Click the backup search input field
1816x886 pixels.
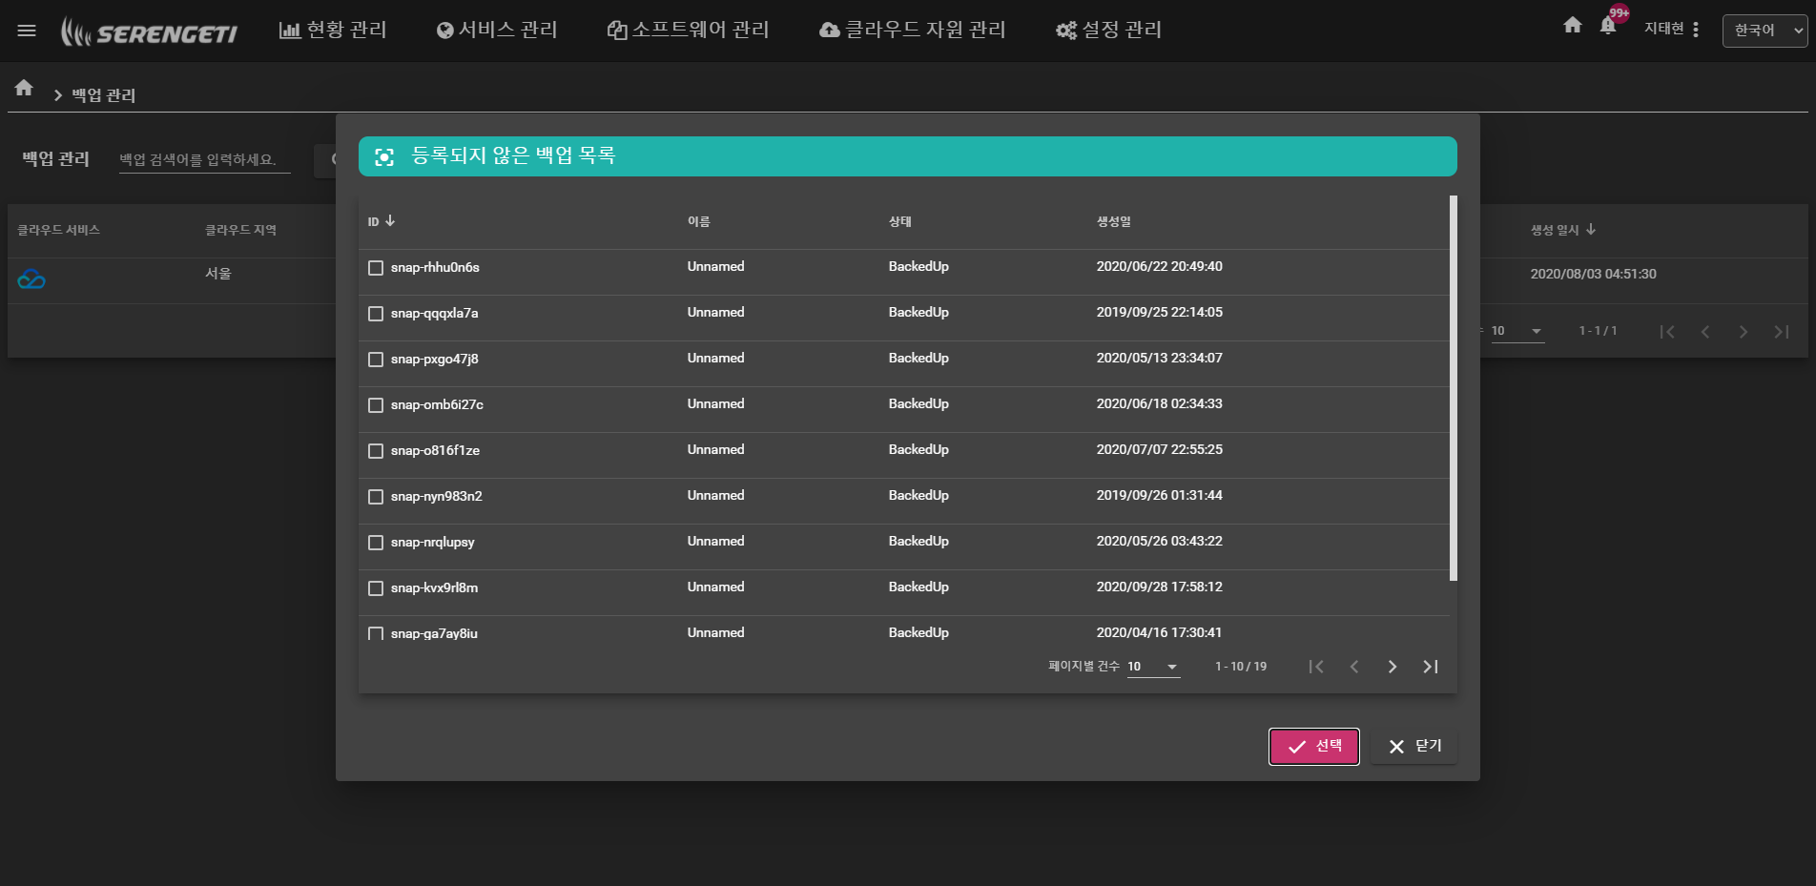point(204,159)
